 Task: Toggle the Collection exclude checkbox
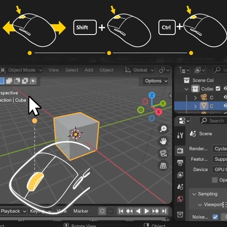(x=218, y=89)
